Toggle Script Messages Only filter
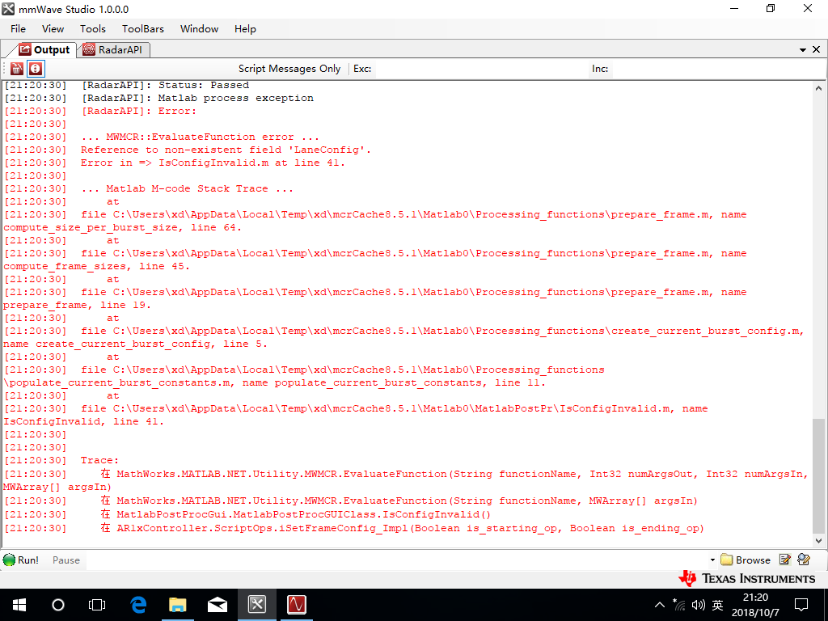Image resolution: width=828 pixels, height=621 pixels. point(289,69)
